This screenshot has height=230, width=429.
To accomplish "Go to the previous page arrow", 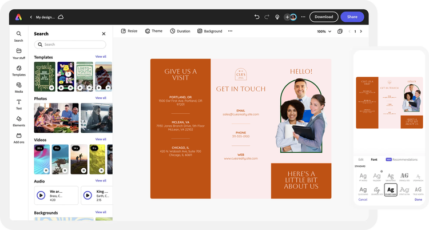I will tap(349, 31).
